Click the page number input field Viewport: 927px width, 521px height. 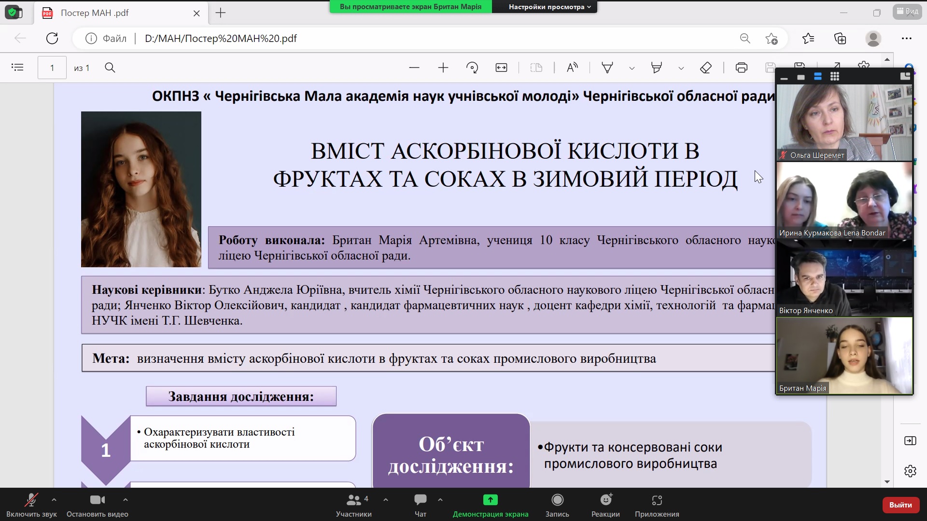(x=52, y=68)
